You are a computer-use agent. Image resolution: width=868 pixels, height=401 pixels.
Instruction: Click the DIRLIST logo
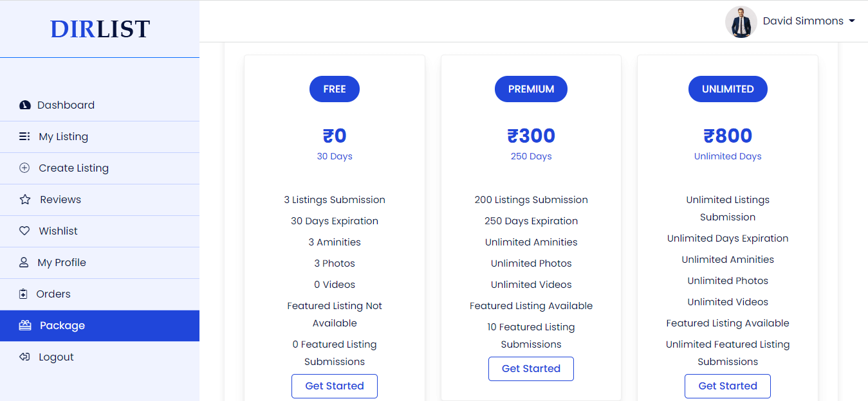coord(100,28)
